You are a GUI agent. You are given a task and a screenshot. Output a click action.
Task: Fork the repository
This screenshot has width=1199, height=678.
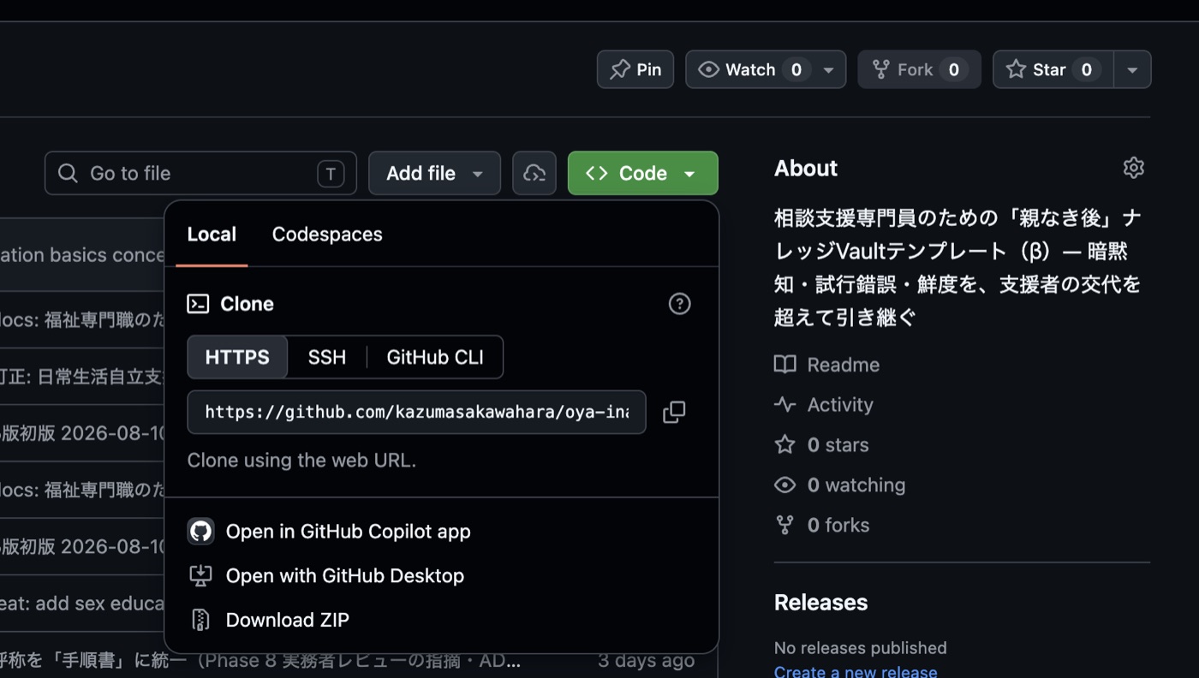point(919,69)
